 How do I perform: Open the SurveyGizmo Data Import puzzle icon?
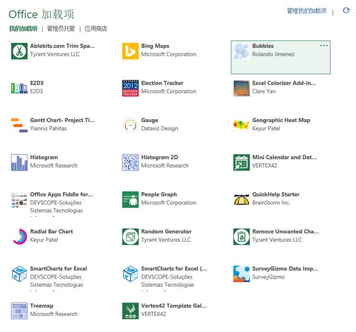coord(241,274)
